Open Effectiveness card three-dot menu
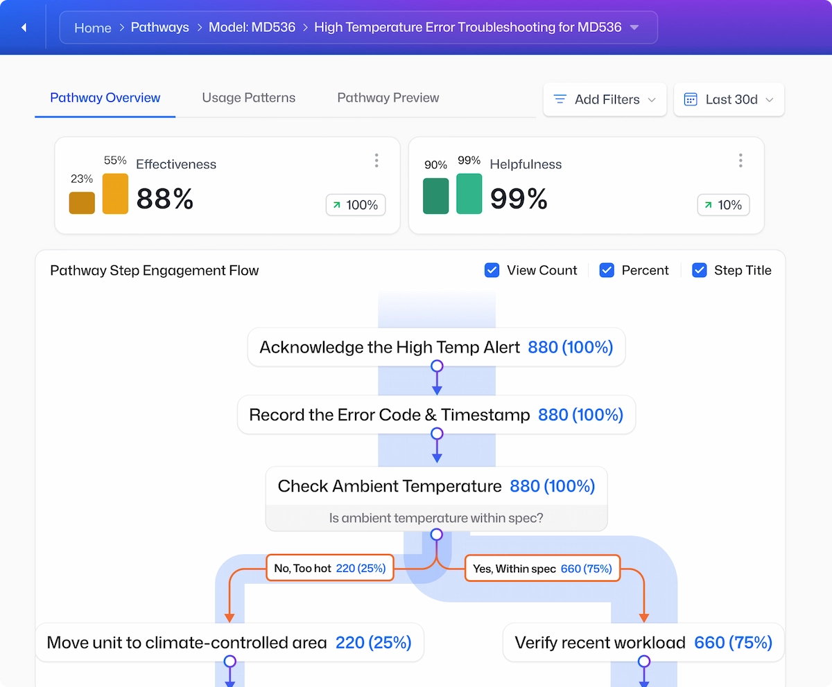This screenshot has height=687, width=832. [376, 161]
